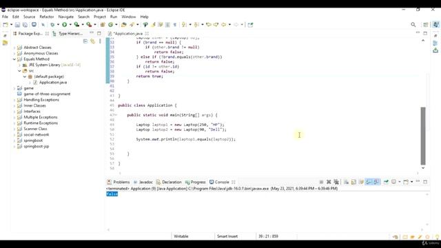Click Remove All Terminated Launches icon

click(x=336, y=182)
